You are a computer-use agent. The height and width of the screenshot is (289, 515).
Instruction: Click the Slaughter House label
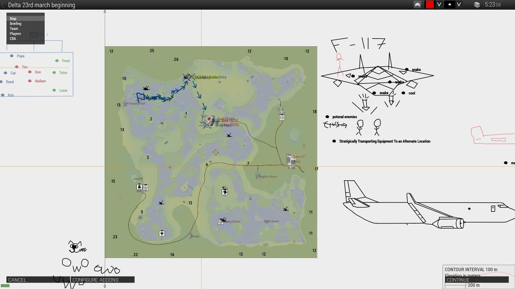point(267,177)
